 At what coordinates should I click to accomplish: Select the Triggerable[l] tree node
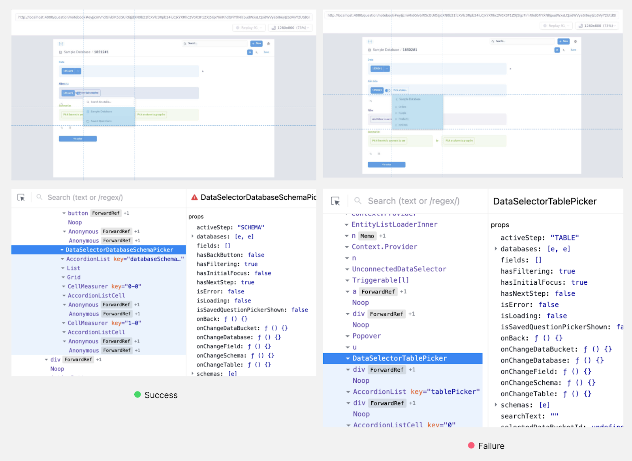coord(380,280)
